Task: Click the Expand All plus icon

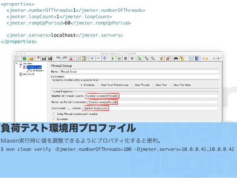Action: [x=92, y=58]
